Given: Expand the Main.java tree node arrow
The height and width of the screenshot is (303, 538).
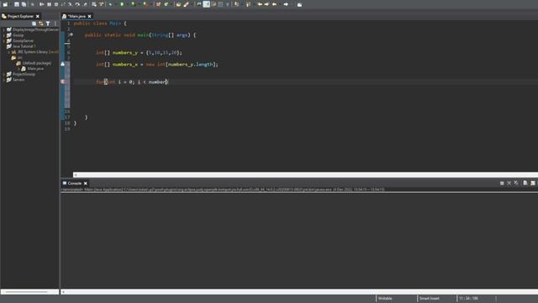Looking at the screenshot, I should [18, 69].
